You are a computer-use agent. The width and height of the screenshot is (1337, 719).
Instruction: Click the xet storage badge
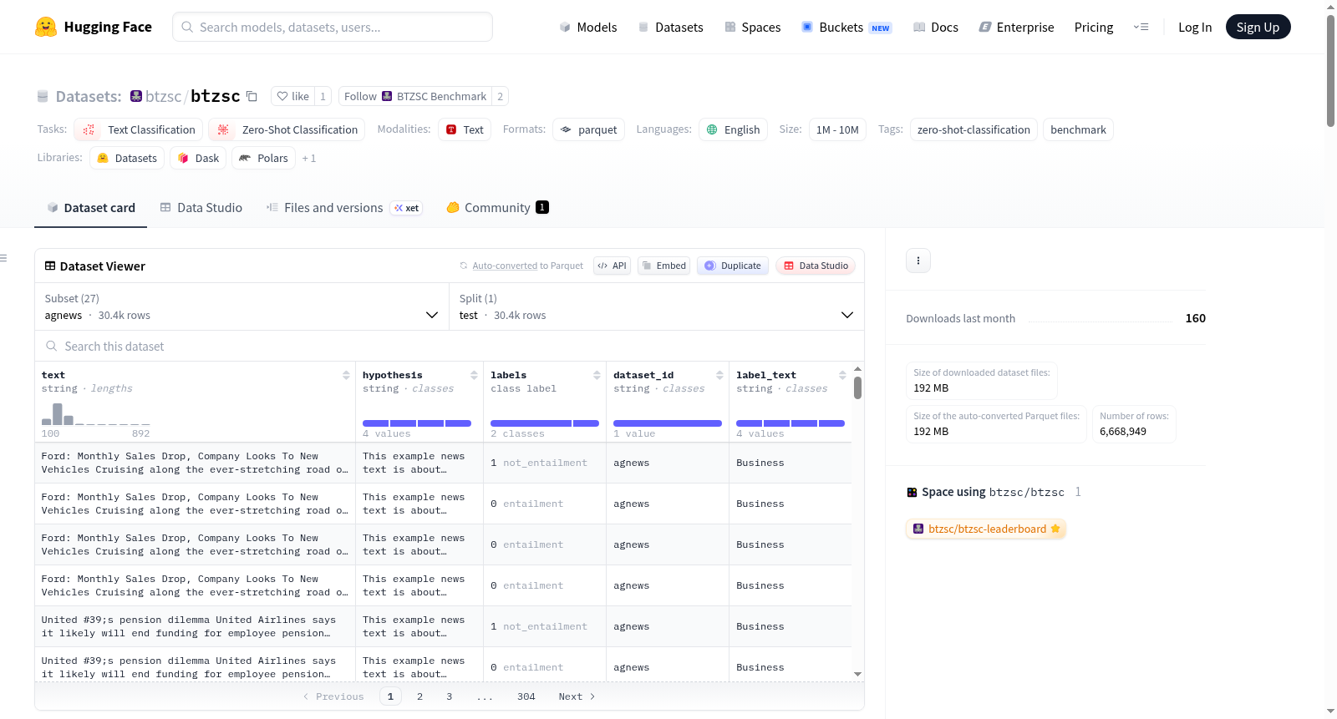coord(407,208)
